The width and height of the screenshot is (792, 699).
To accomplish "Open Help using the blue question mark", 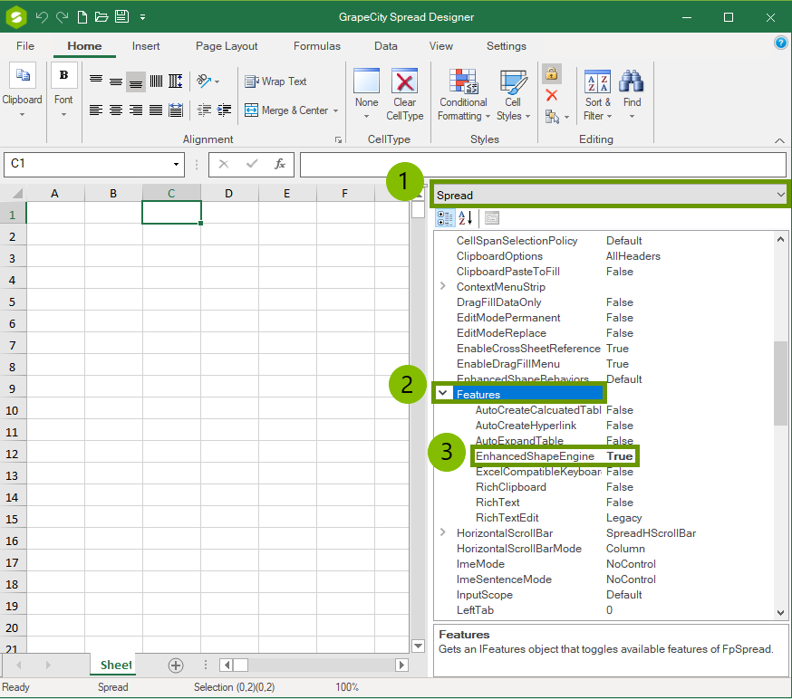I will coord(780,43).
